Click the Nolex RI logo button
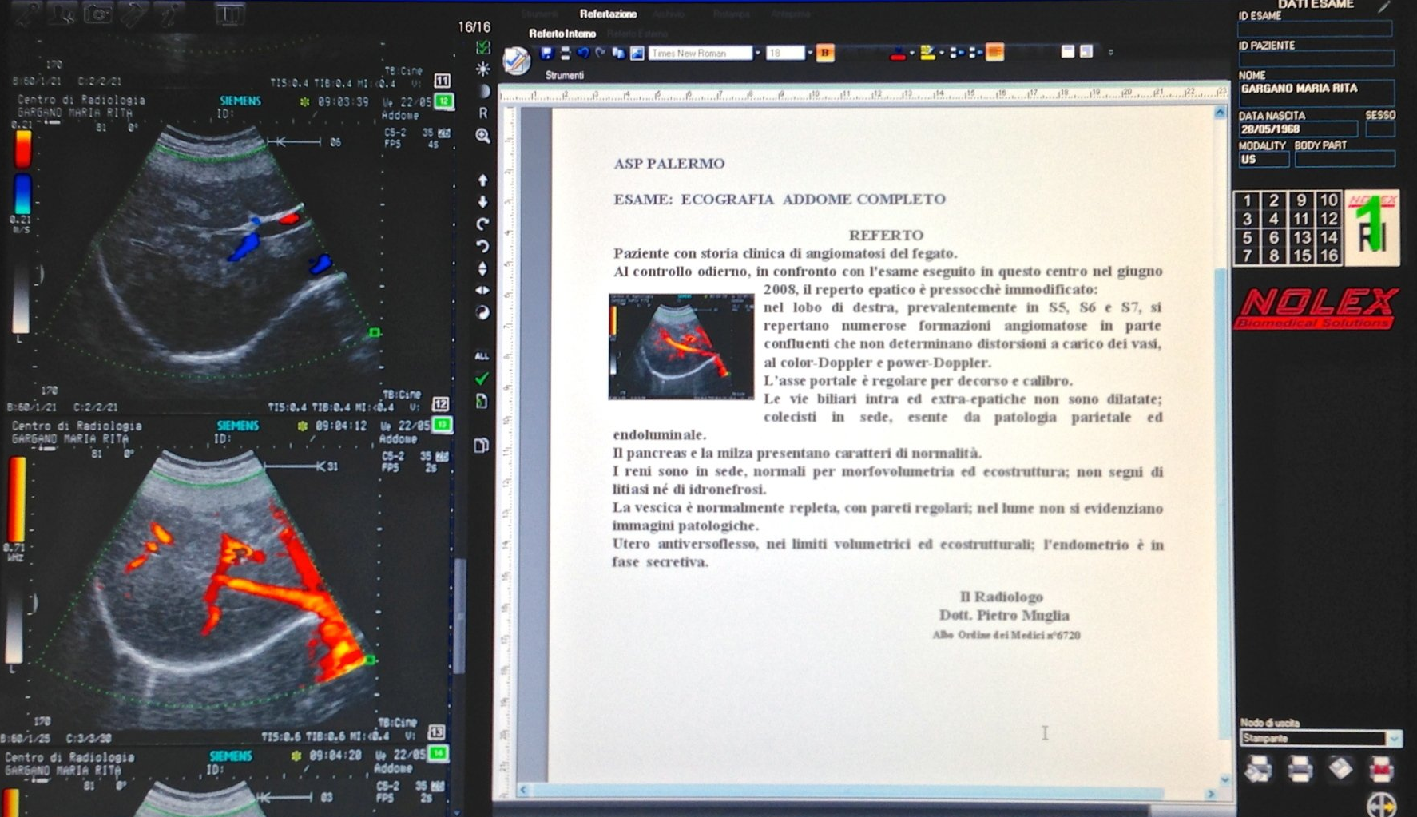Image resolution: width=1417 pixels, height=817 pixels. click(x=1371, y=228)
